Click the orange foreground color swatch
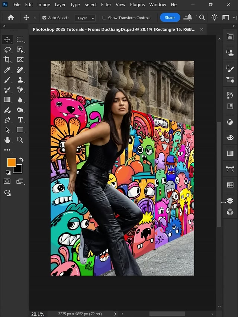Viewport: 238px width, 317px height. click(x=12, y=162)
